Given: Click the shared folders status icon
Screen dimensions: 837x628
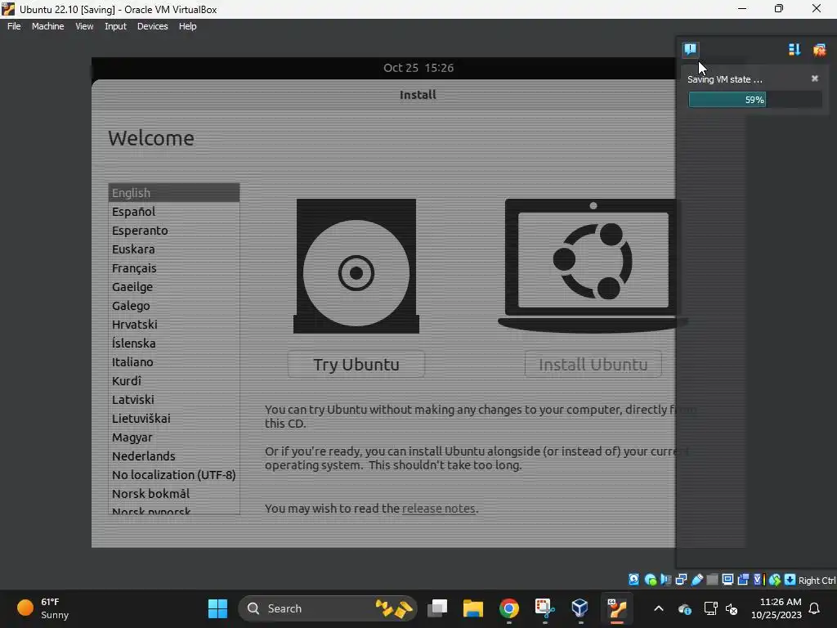Looking at the screenshot, I should [712, 580].
